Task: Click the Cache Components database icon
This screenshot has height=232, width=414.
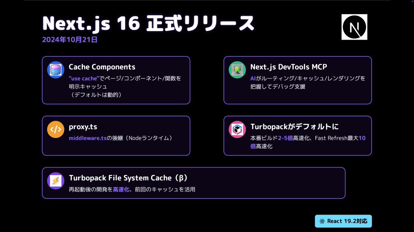Action: [x=56, y=70]
